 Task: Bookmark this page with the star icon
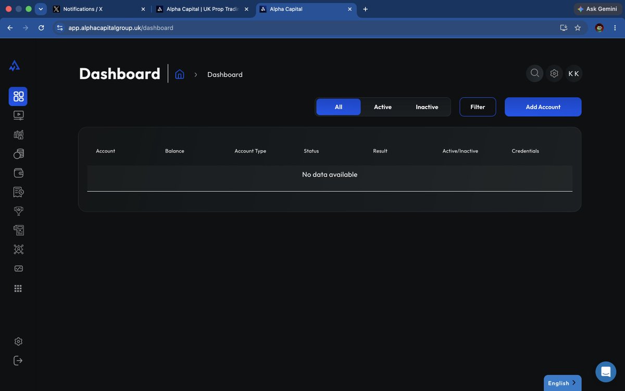[578, 28]
